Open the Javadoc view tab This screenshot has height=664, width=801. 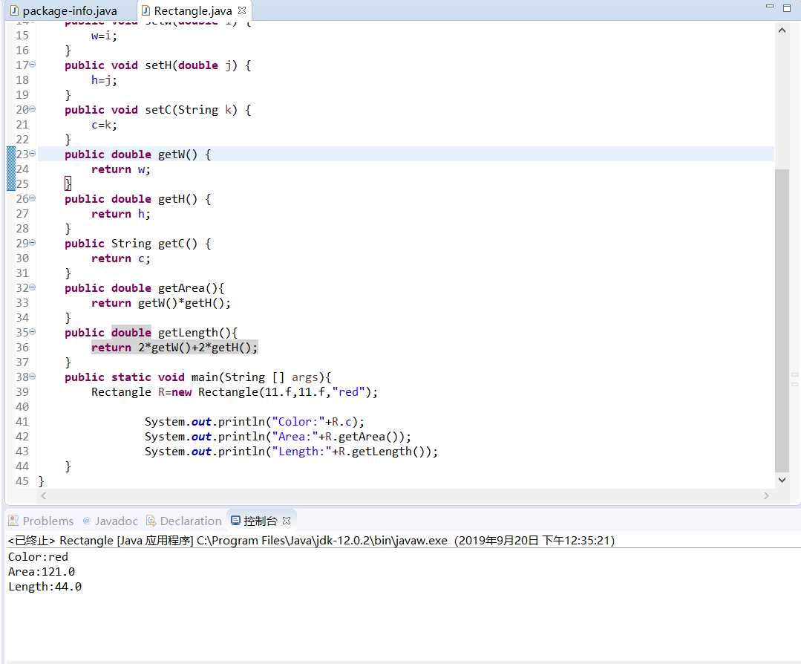click(x=111, y=521)
